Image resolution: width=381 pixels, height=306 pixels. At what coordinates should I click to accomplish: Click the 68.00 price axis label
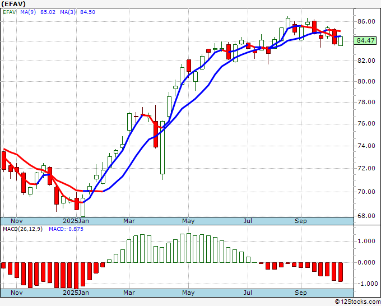click(366, 216)
